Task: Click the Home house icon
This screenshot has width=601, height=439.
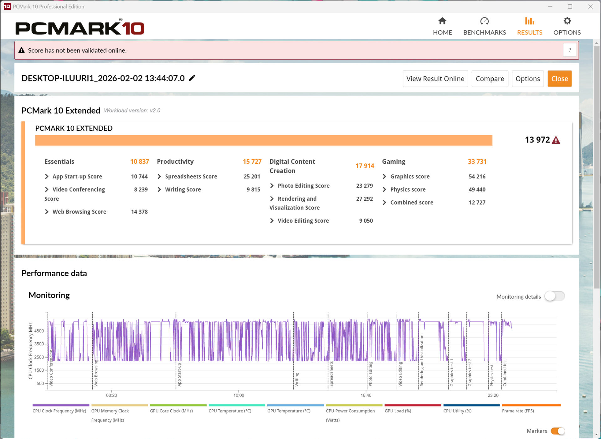Action: coord(442,21)
